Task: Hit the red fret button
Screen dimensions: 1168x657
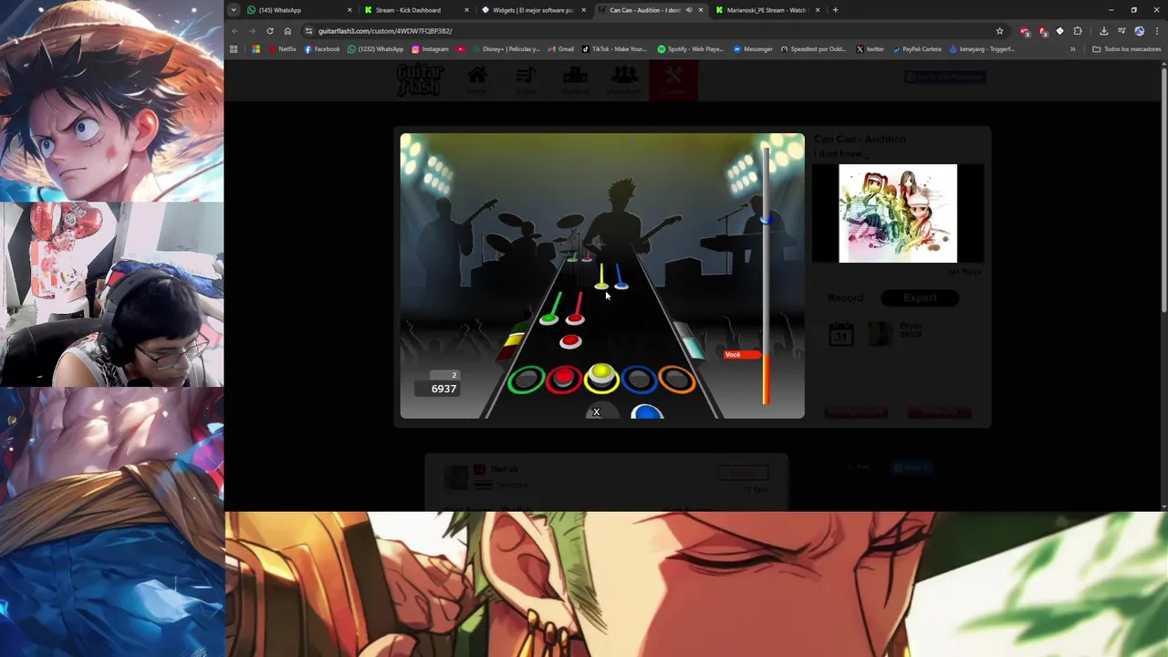Action: point(564,380)
